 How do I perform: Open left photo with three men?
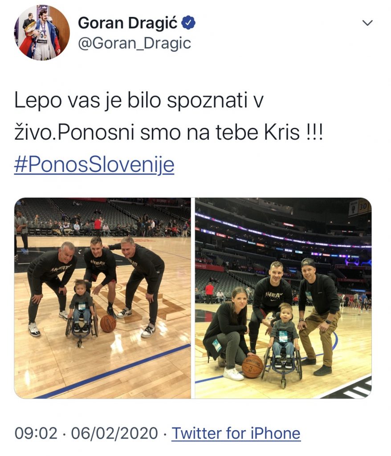(x=102, y=298)
